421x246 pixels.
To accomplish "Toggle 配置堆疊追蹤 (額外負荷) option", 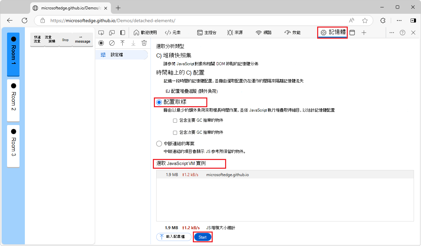I will (x=192, y=91).
